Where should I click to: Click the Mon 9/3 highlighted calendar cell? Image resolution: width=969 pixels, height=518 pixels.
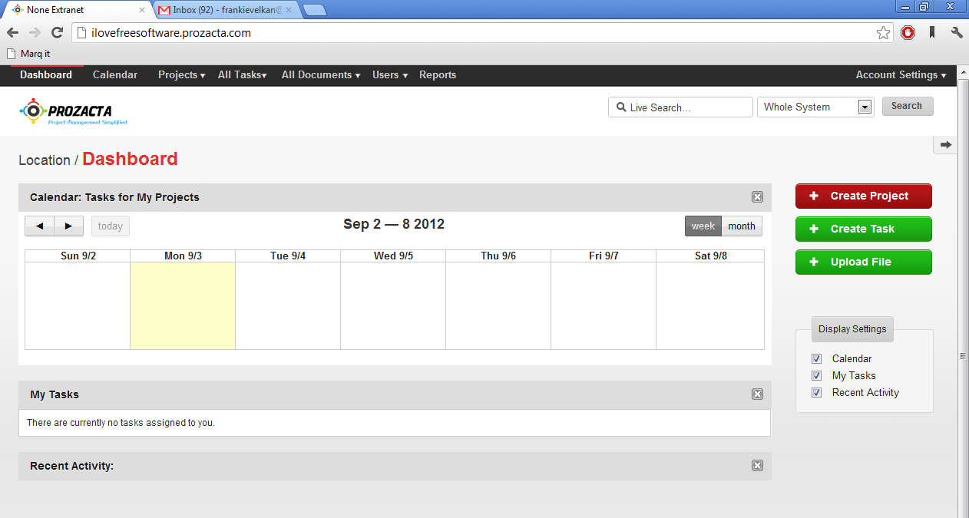tap(183, 306)
